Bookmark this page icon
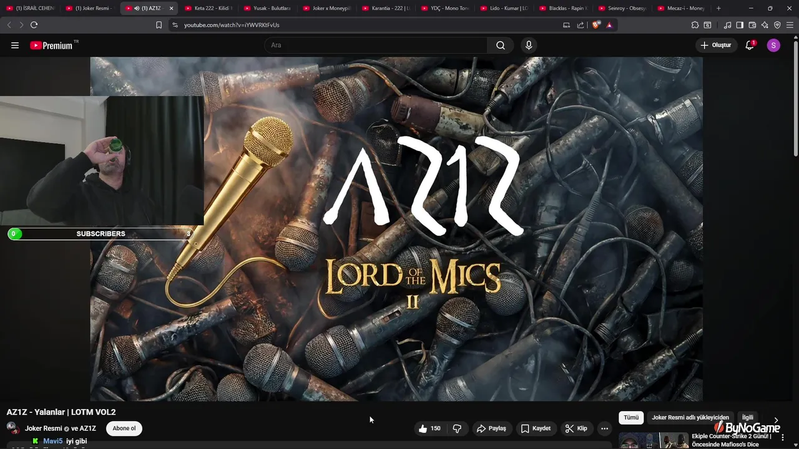 click(x=159, y=25)
